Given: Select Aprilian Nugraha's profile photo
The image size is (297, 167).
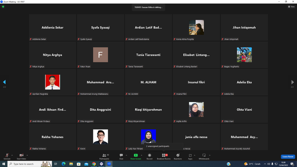Looking at the screenshot, I should (52, 82).
